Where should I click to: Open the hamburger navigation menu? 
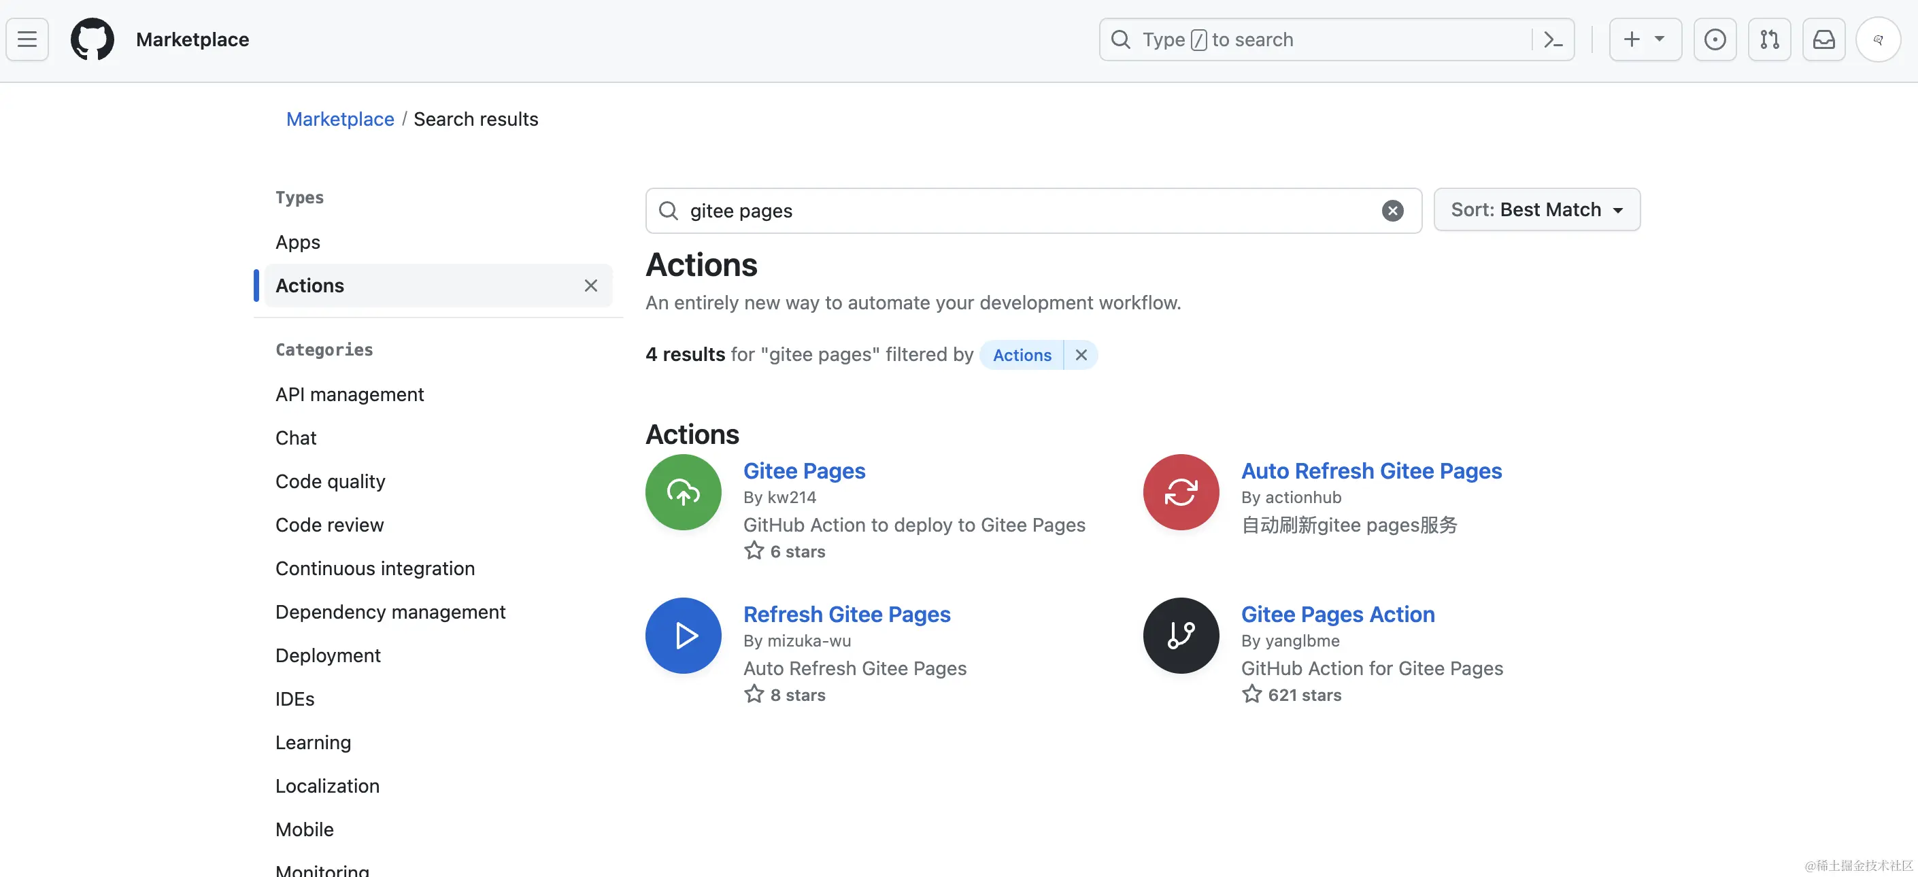point(27,39)
